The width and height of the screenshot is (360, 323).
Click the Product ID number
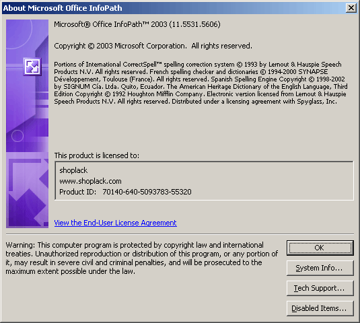tap(147, 192)
